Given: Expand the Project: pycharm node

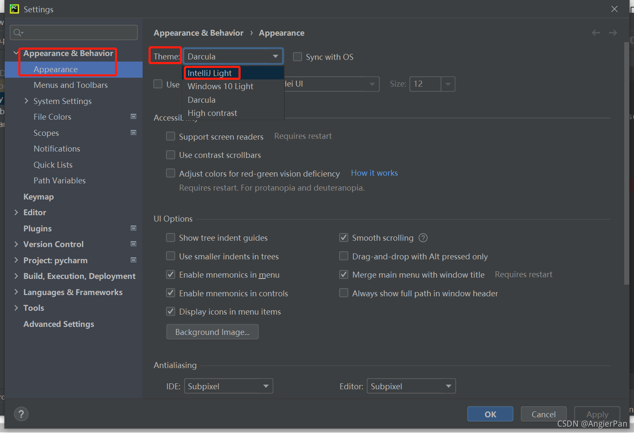Looking at the screenshot, I should (16, 260).
